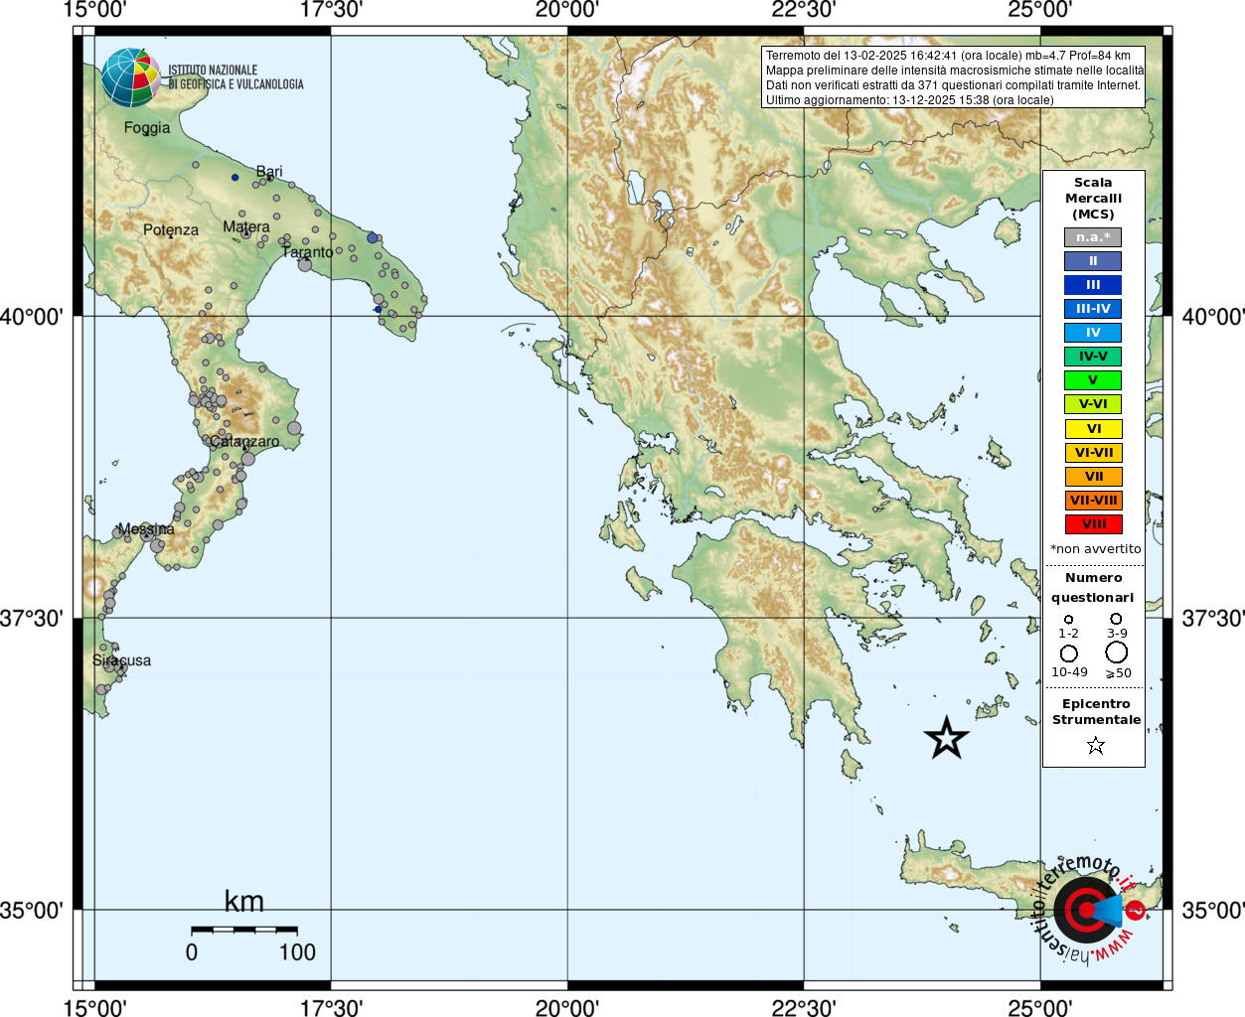
Task: Click the Foggia city label
Action: (147, 127)
